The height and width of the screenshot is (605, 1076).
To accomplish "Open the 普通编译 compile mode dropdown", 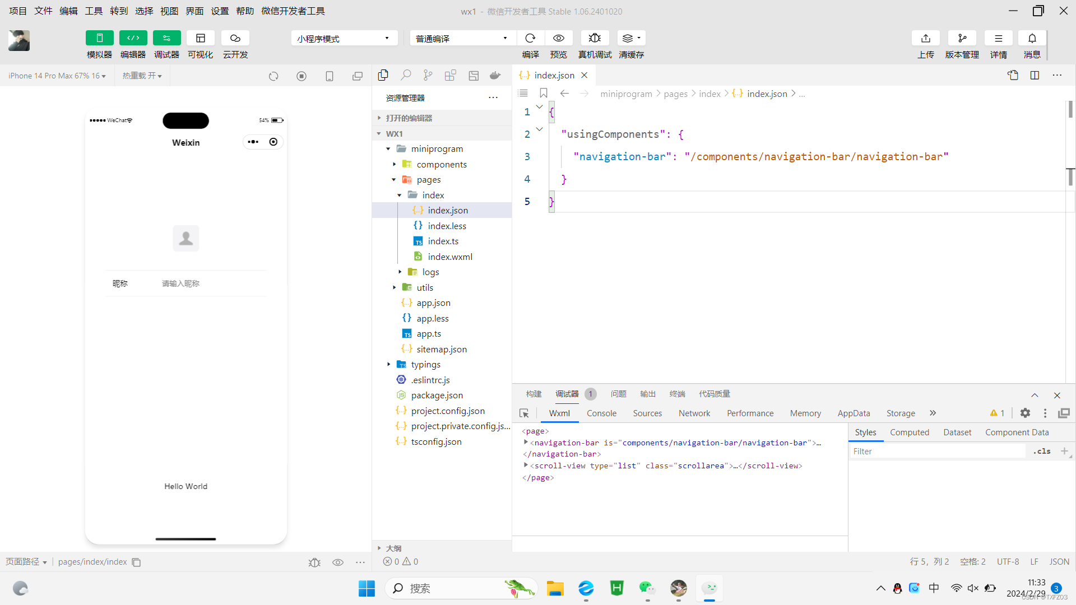I will [462, 38].
